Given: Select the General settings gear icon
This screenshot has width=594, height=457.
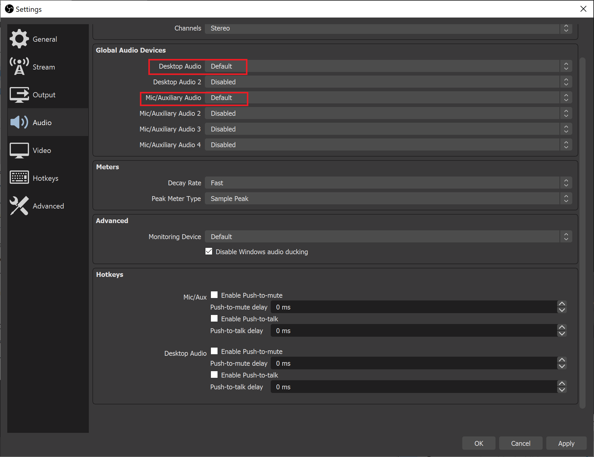Looking at the screenshot, I should pos(19,39).
